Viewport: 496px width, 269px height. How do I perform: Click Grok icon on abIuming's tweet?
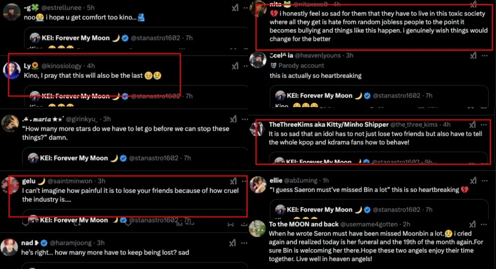(x=473, y=180)
